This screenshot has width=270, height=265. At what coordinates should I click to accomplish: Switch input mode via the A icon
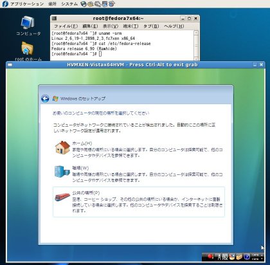pos(220,257)
